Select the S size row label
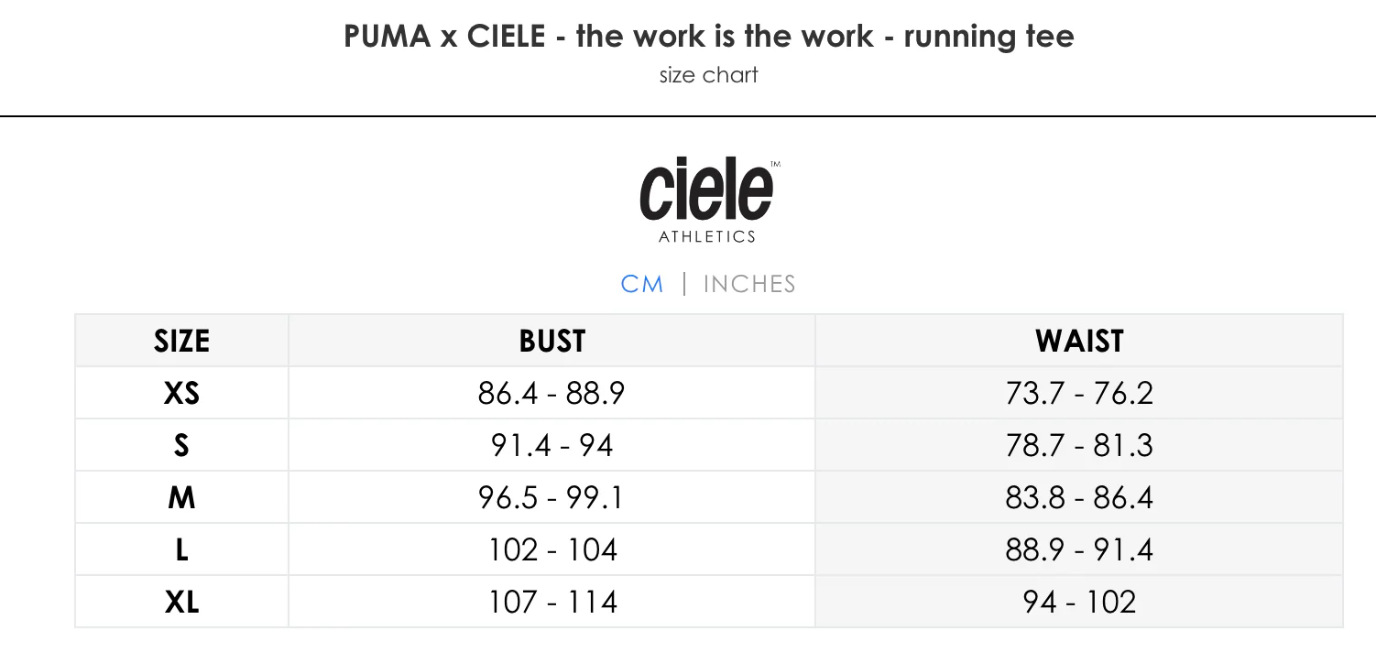The width and height of the screenshot is (1376, 663). (181, 445)
